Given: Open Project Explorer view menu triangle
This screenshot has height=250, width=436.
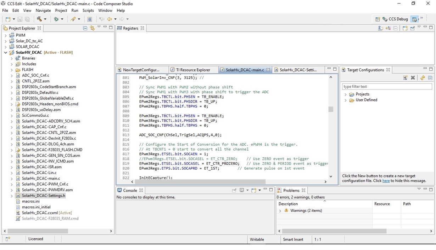Looking at the screenshot, I should (x=99, y=27).
